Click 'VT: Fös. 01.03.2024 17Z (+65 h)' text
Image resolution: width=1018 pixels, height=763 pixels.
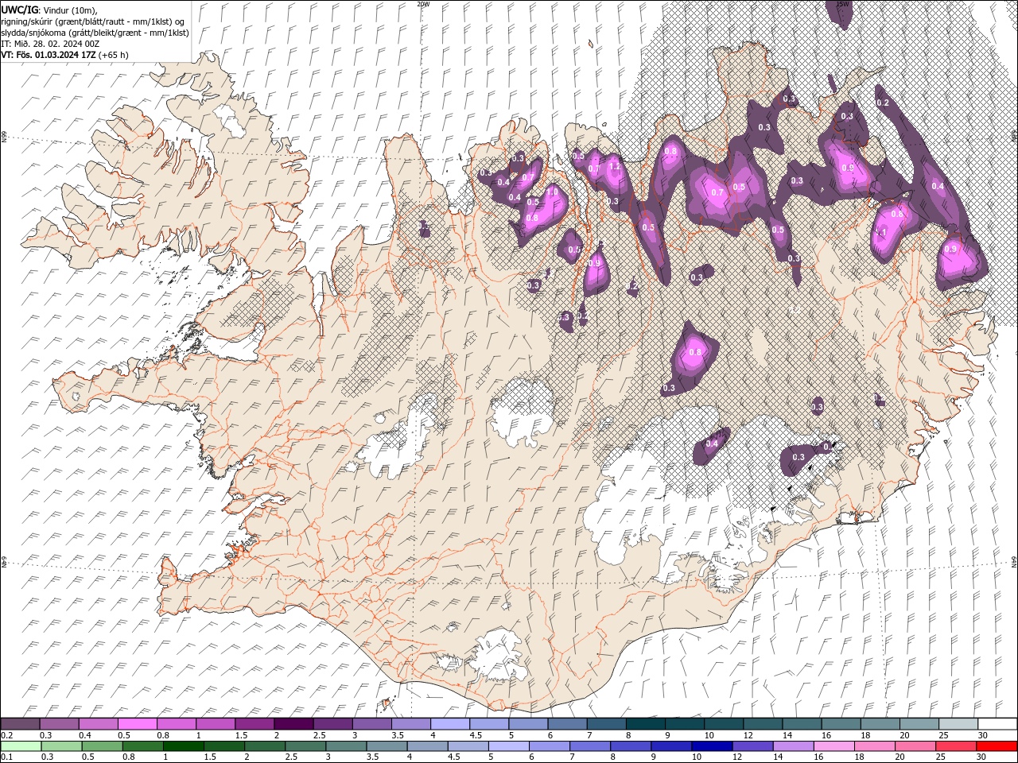tap(65, 55)
